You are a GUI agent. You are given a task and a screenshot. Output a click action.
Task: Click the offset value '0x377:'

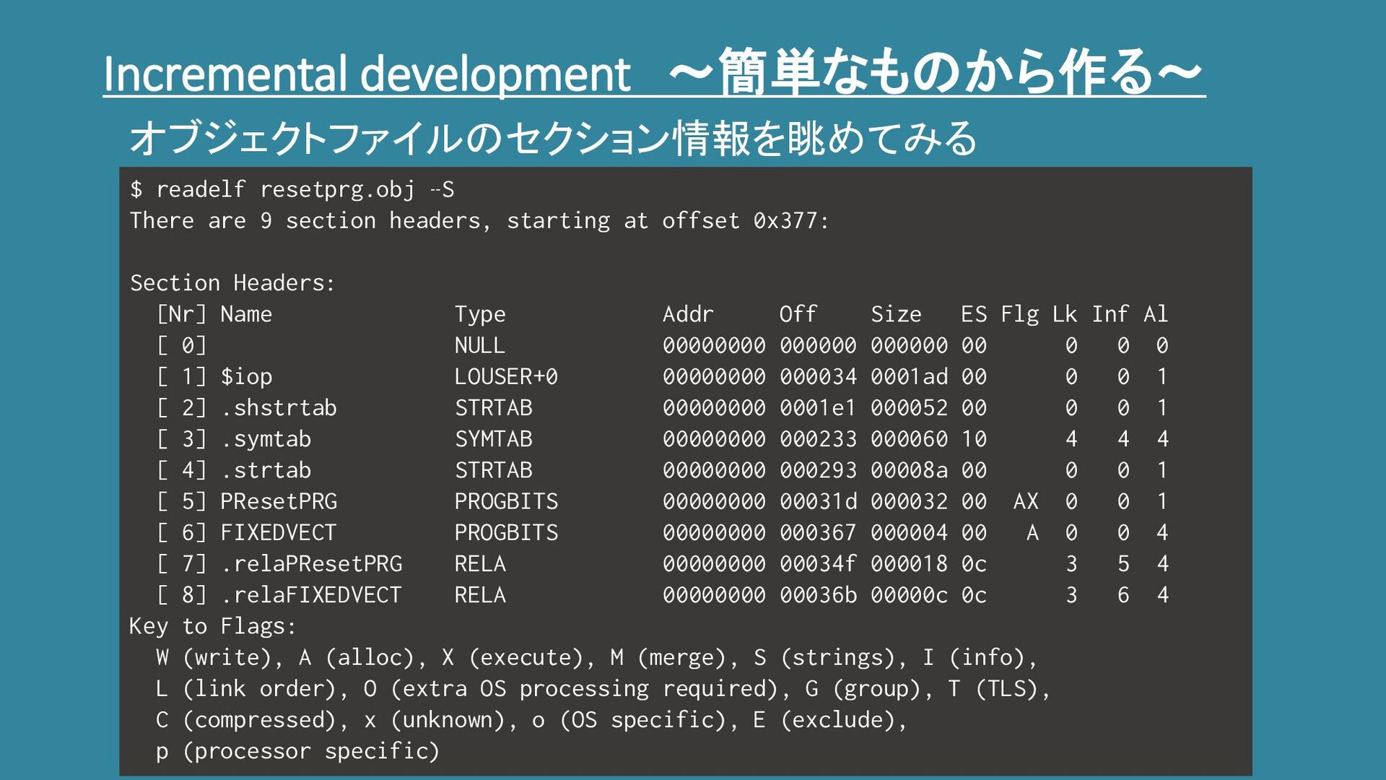pos(791,221)
